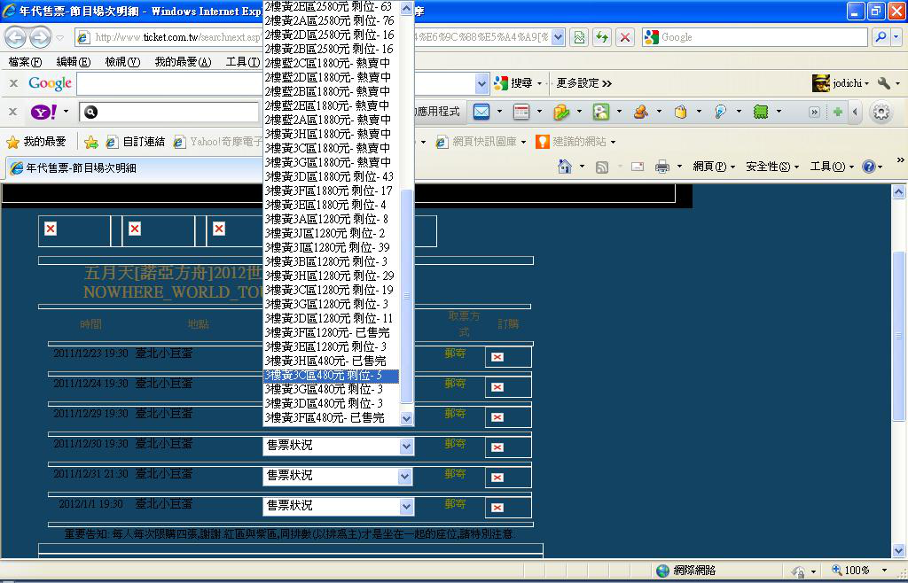Expand the Google search provider dropdown arrow
The height and width of the screenshot is (583, 908).
point(896,37)
